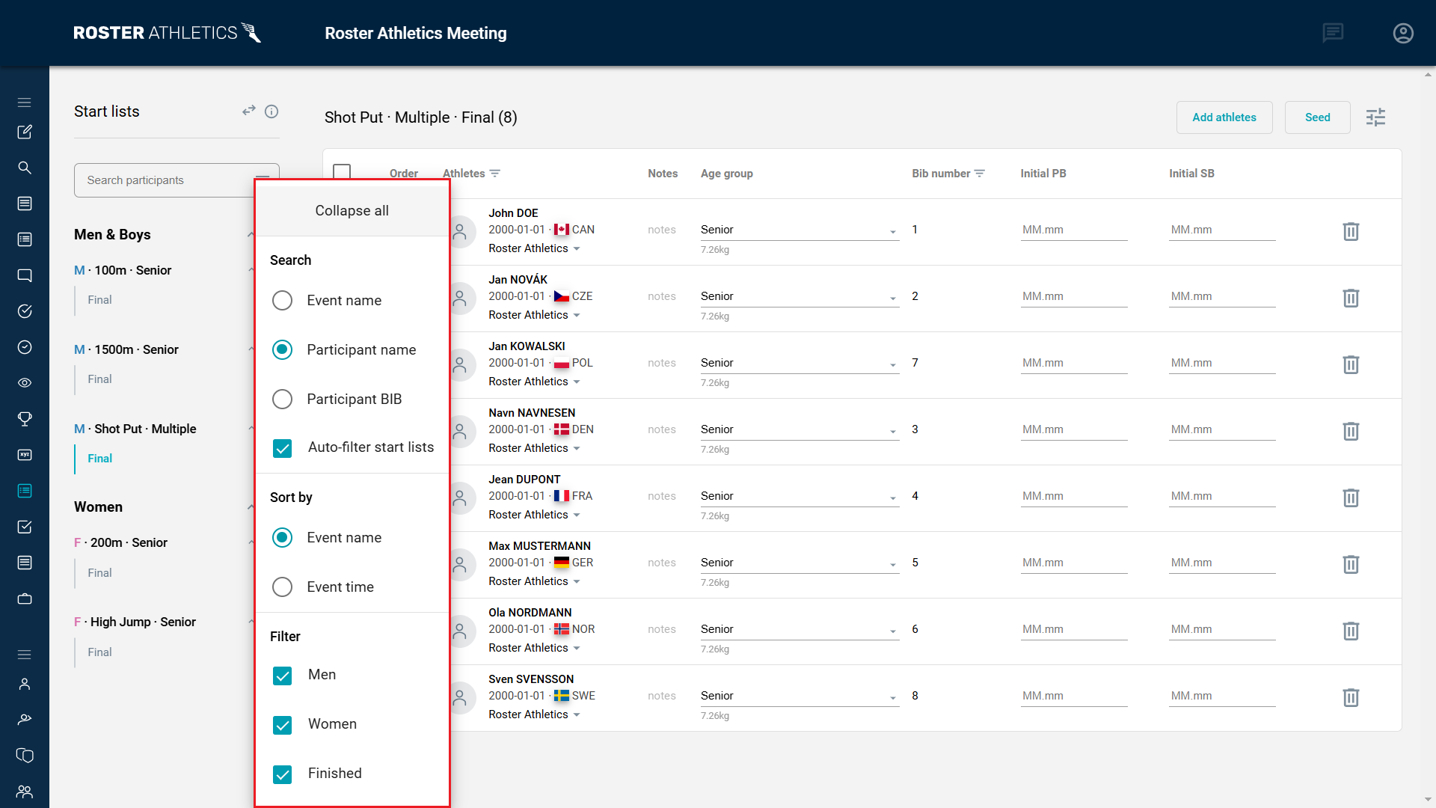Click the info icon next to Start lists
This screenshot has width=1436, height=808.
(271, 111)
